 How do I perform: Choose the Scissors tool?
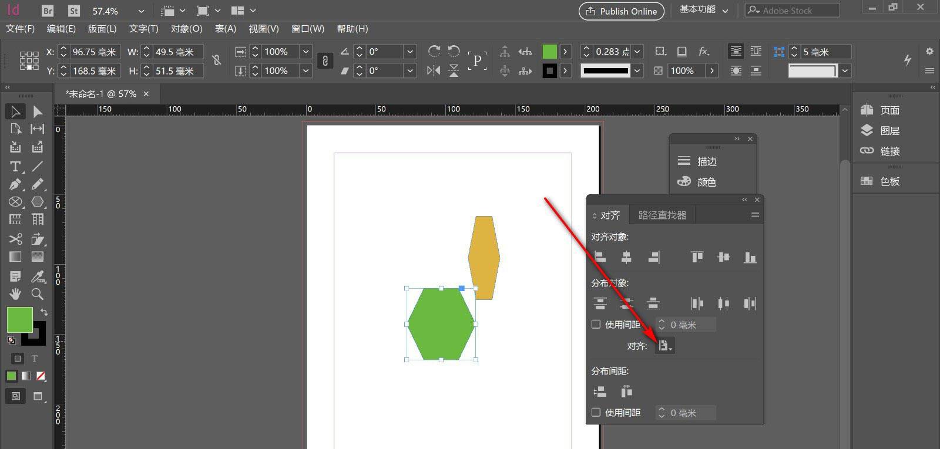pos(15,239)
